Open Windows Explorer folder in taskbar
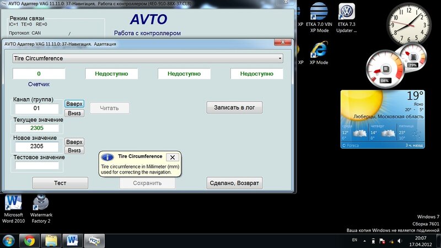 pos(51,241)
